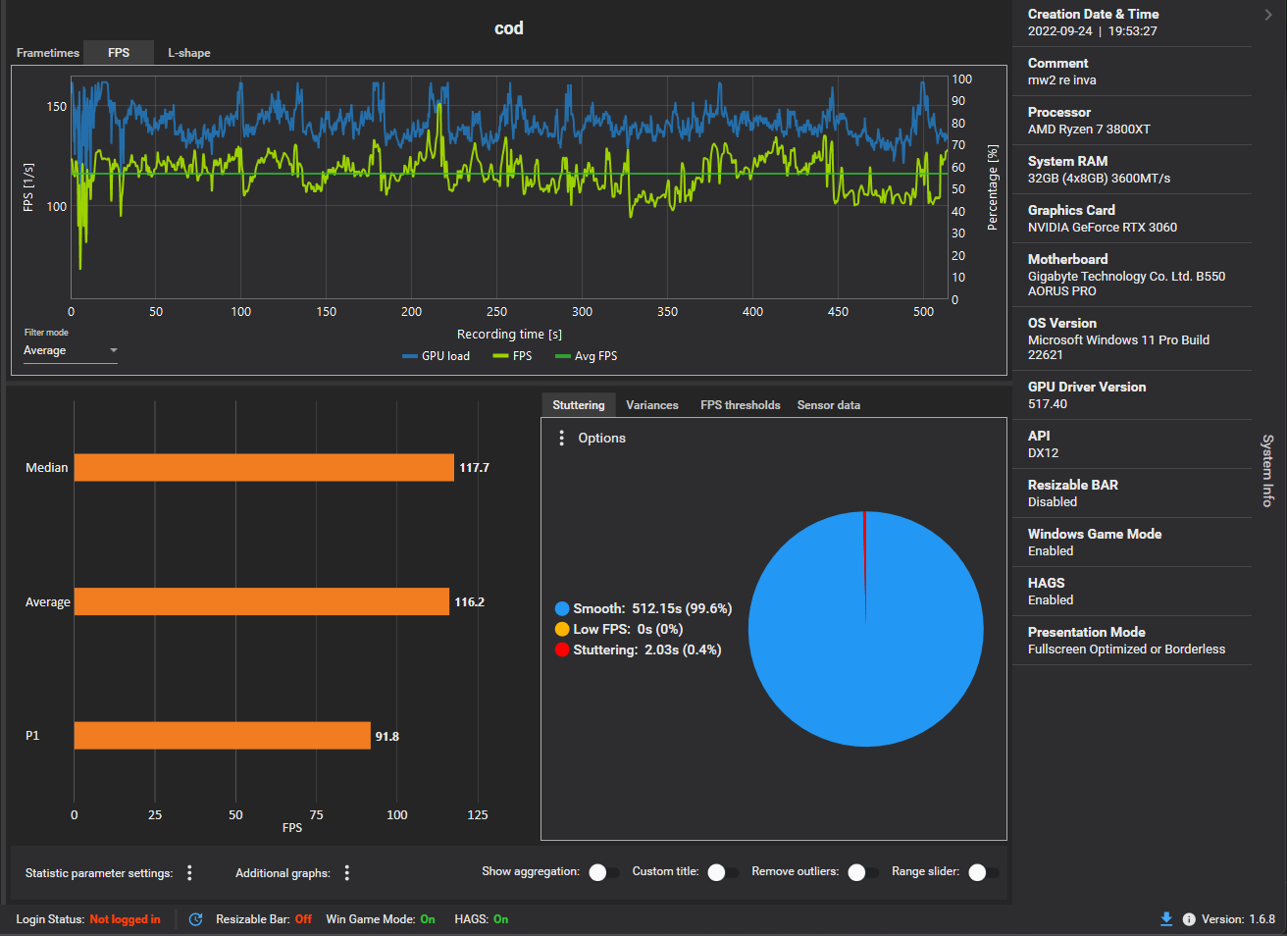
Task: Open the Sensor data tab
Action: 829,405
